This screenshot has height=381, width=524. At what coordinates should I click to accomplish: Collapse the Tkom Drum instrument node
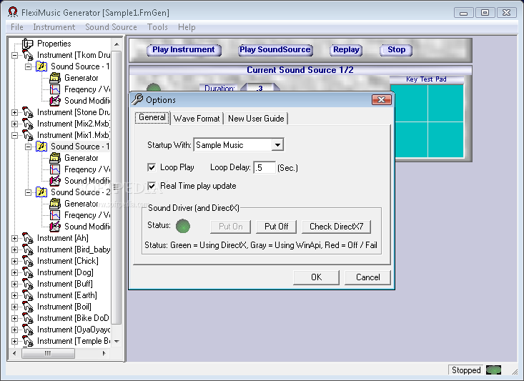pyautogui.click(x=14, y=55)
